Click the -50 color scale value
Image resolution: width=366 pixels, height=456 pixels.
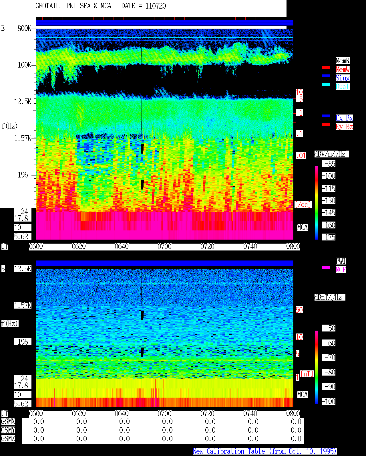pyautogui.click(x=329, y=328)
